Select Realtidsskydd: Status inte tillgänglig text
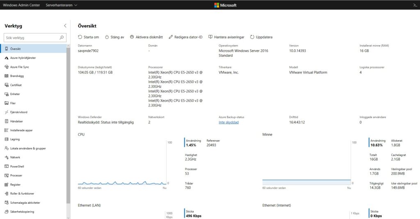The width and height of the screenshot is (420, 219). pos(105,122)
